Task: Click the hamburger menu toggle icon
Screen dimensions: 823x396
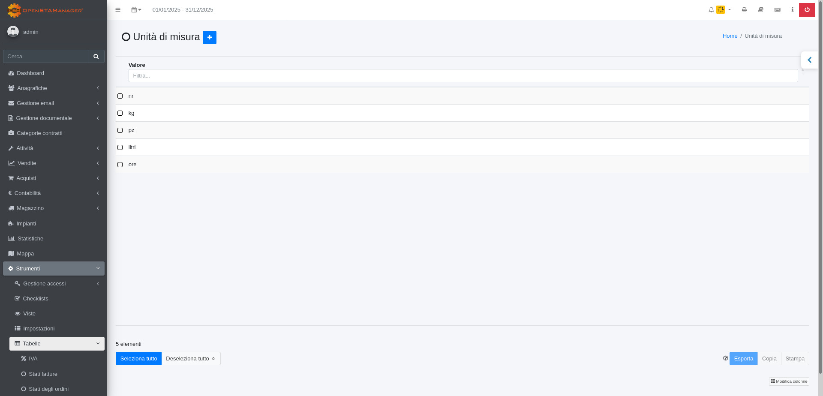Action: click(x=118, y=10)
